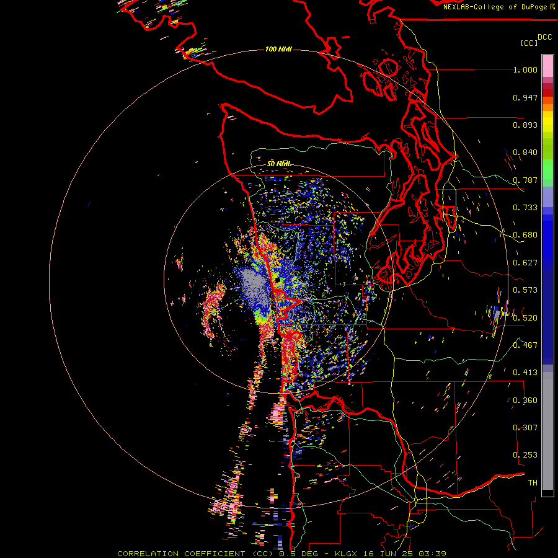Click the KLGX station ID in caption
558x558 pixels.
(x=346, y=554)
